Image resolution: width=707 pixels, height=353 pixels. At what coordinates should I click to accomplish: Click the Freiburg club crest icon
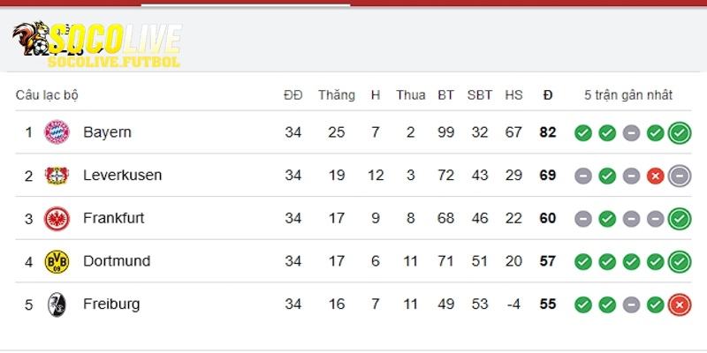click(57, 304)
